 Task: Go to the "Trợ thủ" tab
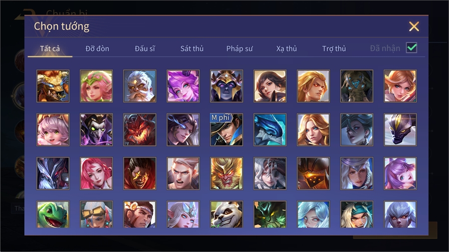coord(334,49)
